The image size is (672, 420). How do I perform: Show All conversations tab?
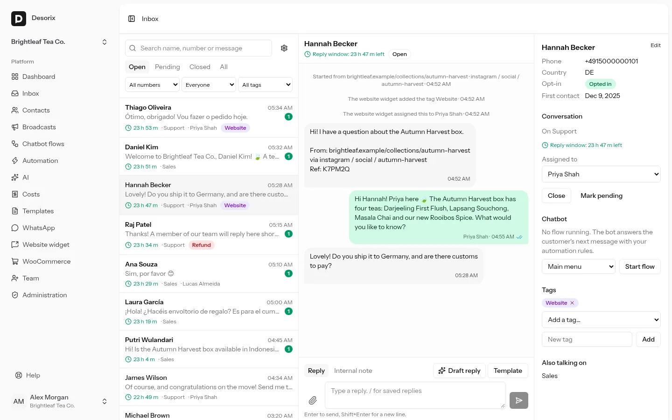(x=224, y=67)
